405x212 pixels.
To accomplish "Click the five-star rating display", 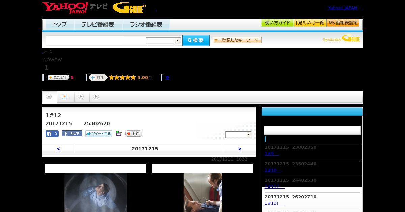I will 122,78.
